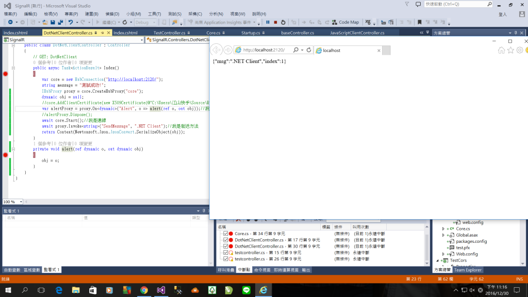Click the browser address bar search icon
The width and height of the screenshot is (528, 297).
295,50
